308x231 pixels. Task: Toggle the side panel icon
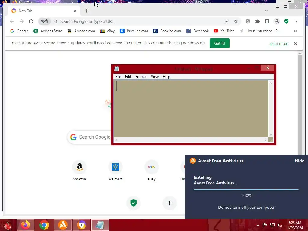tap(267, 21)
